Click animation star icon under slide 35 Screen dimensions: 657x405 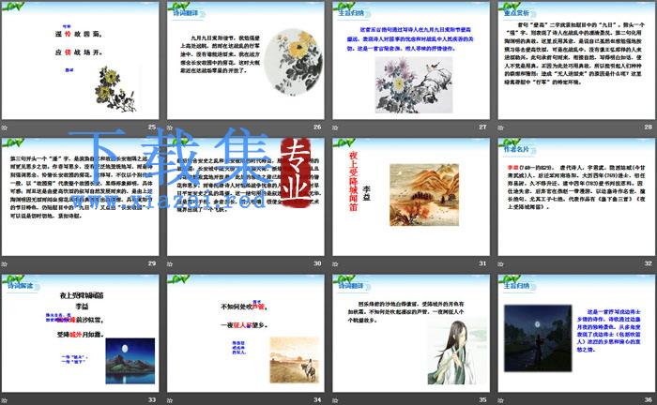point(336,400)
